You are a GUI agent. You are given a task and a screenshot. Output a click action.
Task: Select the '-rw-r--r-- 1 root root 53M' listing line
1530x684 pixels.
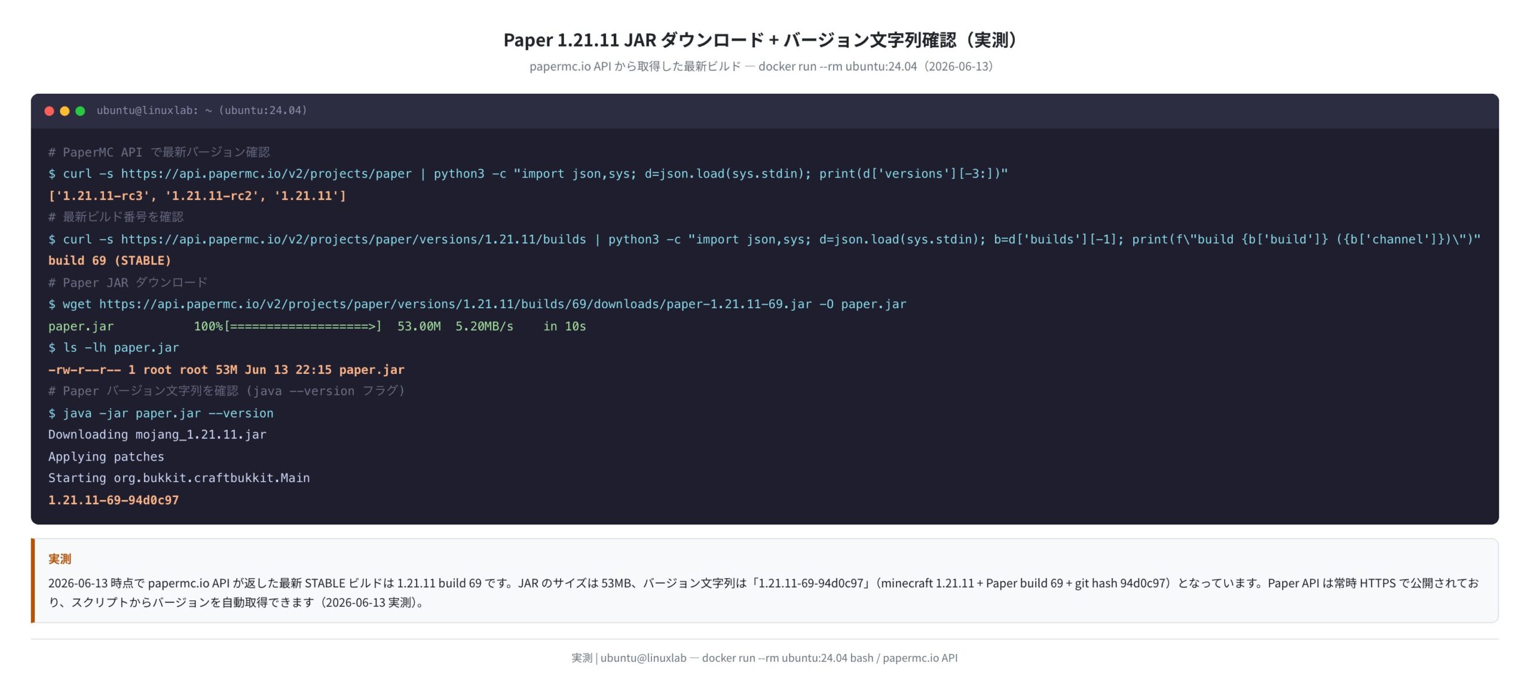point(226,370)
